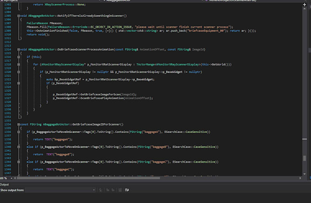Click the "Show output from:" label
The width and height of the screenshot is (311, 203).
[x=12, y=190]
